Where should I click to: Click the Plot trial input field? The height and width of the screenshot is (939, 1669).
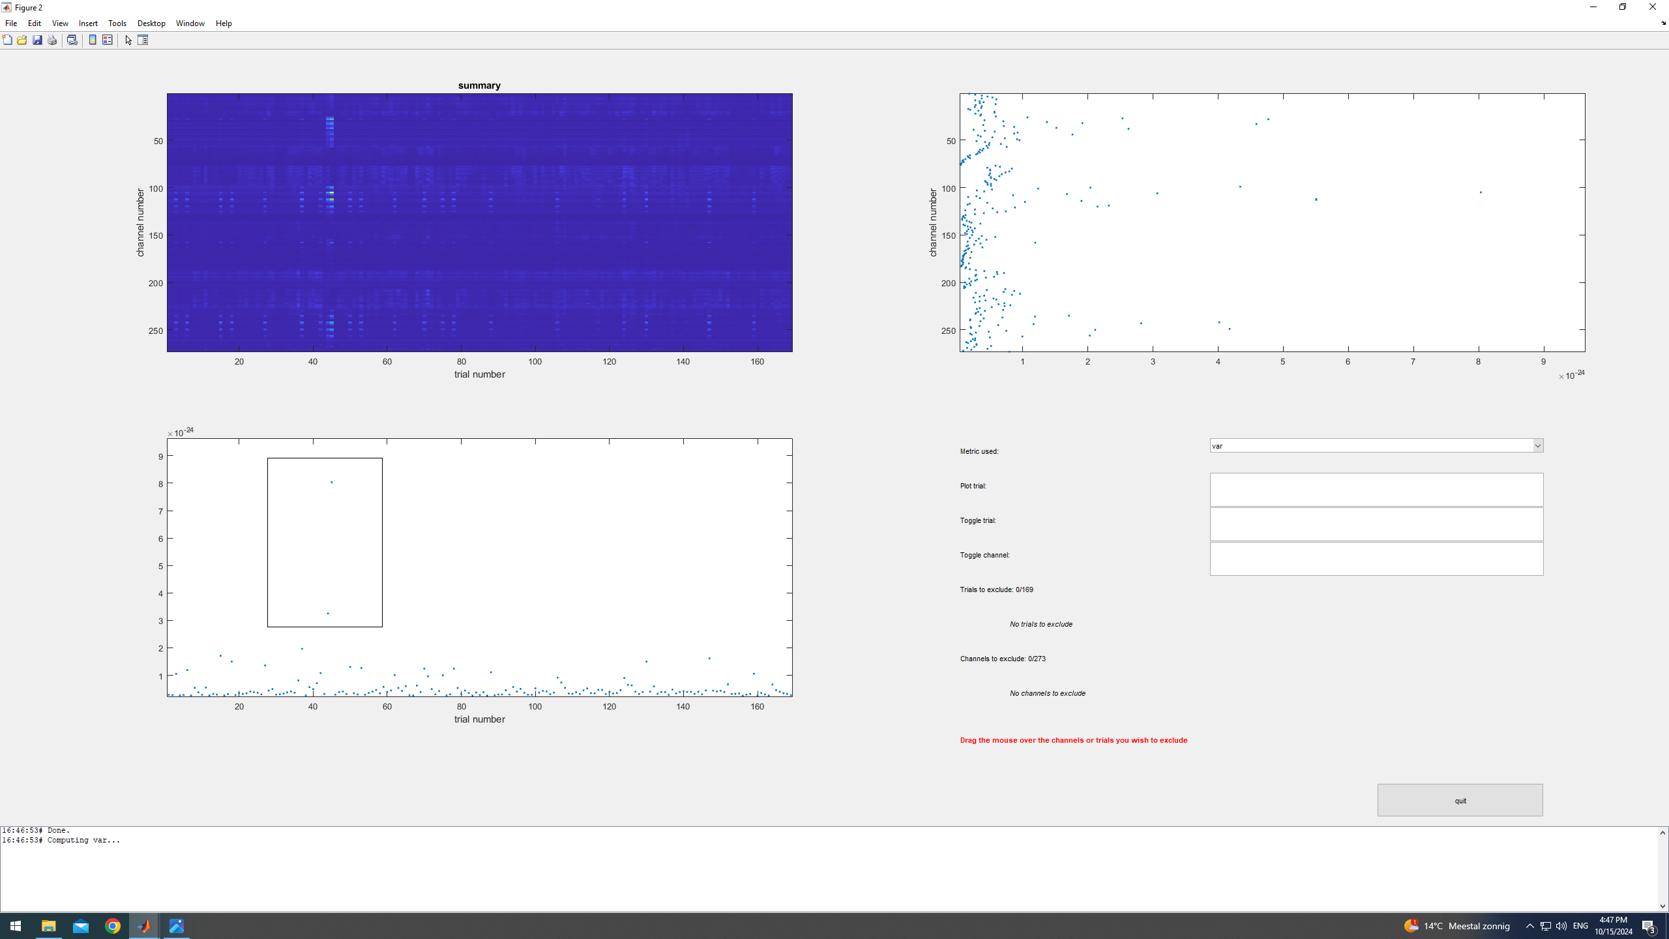point(1376,490)
